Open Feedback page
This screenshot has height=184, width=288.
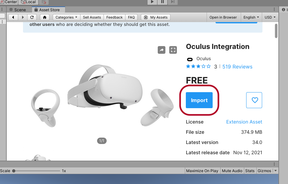pos(114,17)
